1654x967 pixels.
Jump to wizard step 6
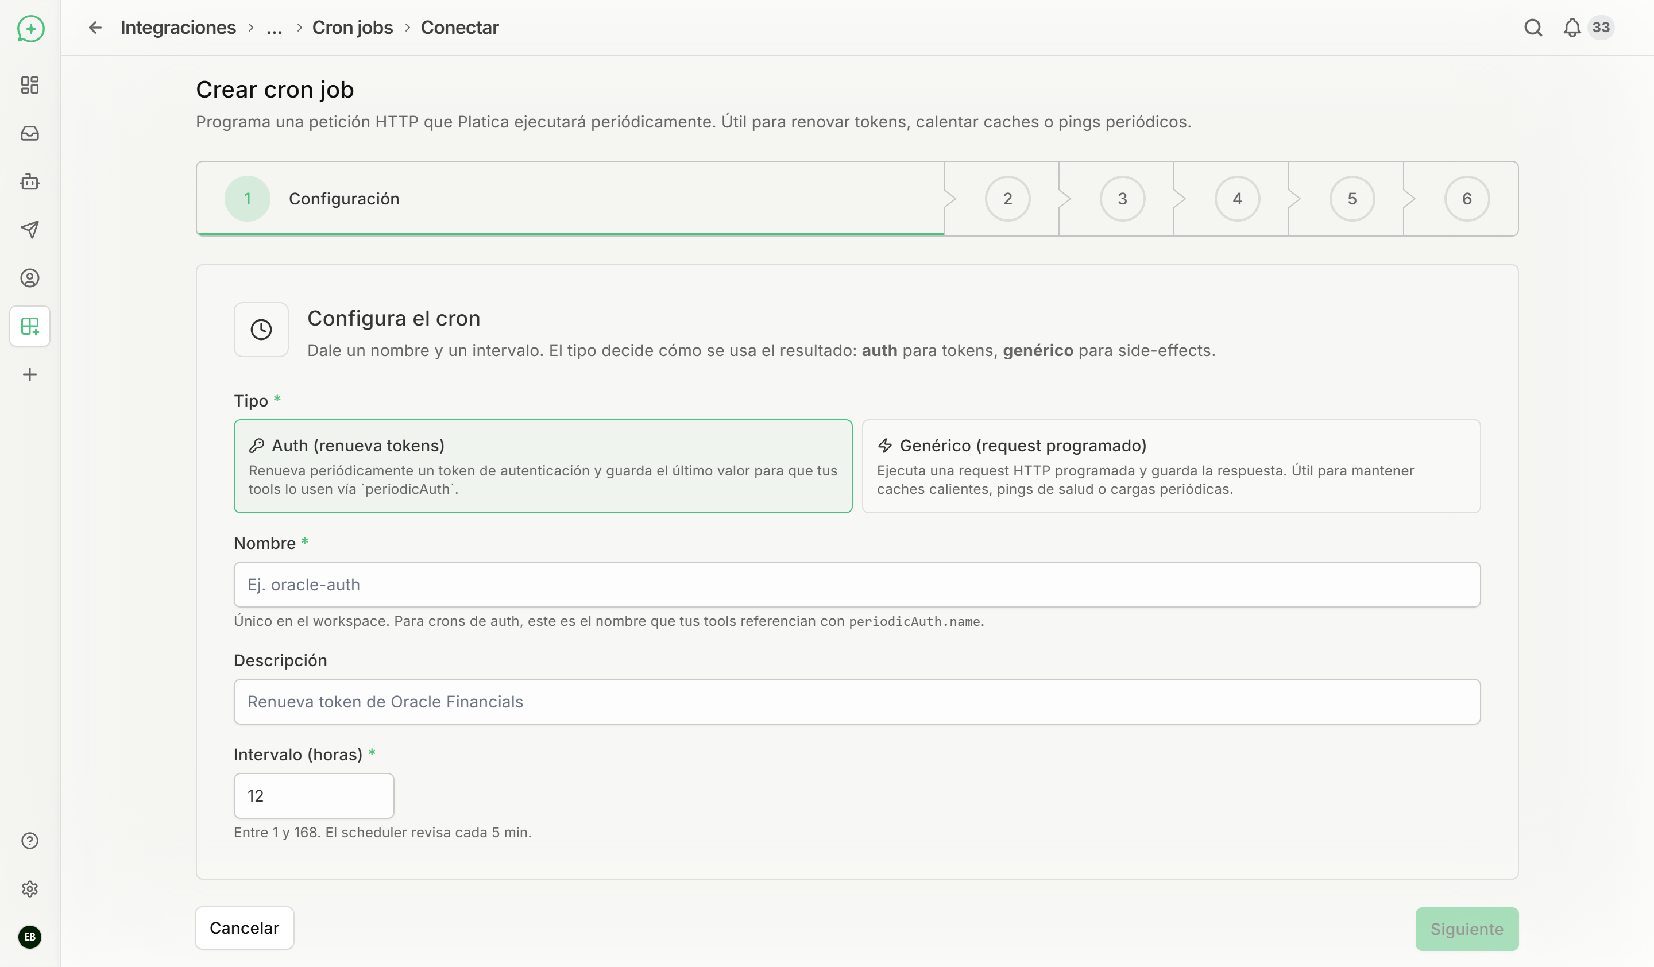1467,199
